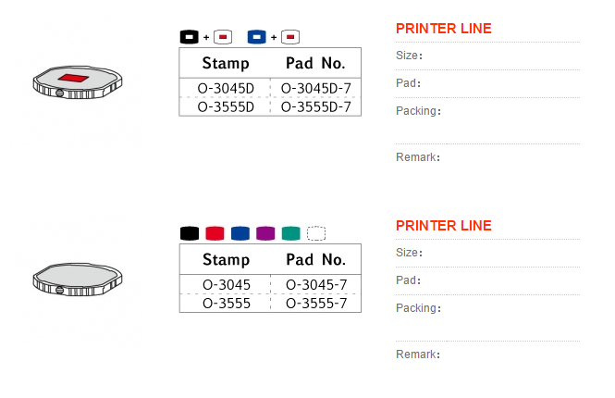Click the Packing label of first product

(x=418, y=111)
